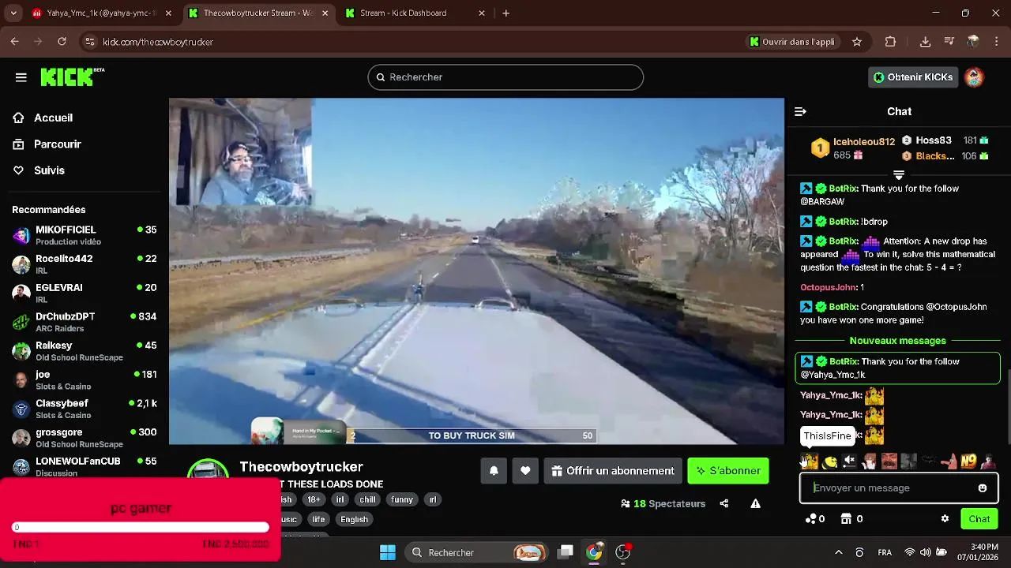Switch to the Yahya_Ymc_1k browser tab
This screenshot has height=568, width=1011.
click(x=101, y=13)
